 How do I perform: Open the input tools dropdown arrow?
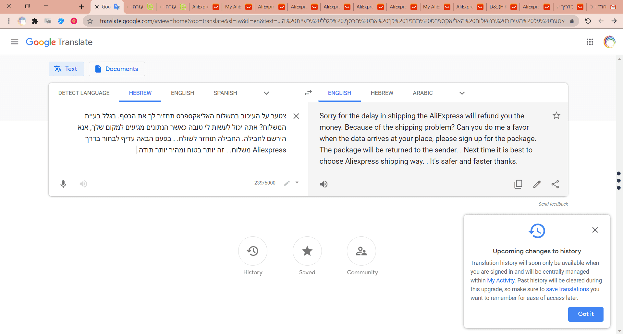point(297,183)
